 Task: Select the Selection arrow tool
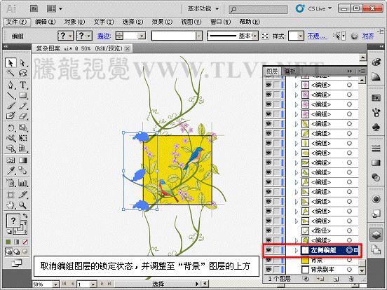pyautogui.click(x=11, y=63)
